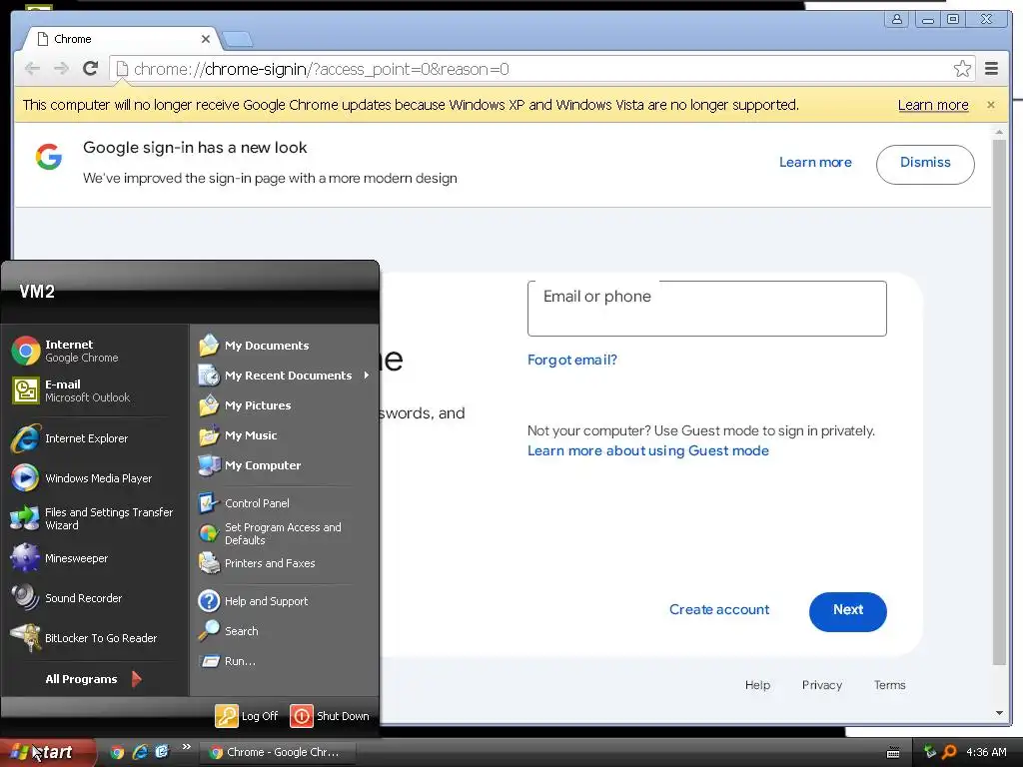The width and height of the screenshot is (1023, 767).
Task: Open Files and Settings Transfer Wizard
Action: 91,518
